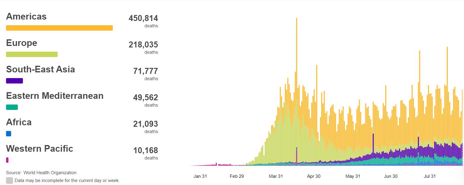
Task: Select the Europe region heading
Action: coord(21,43)
